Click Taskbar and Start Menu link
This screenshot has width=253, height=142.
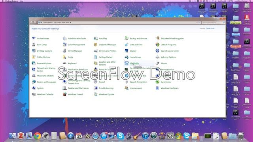[78, 88]
